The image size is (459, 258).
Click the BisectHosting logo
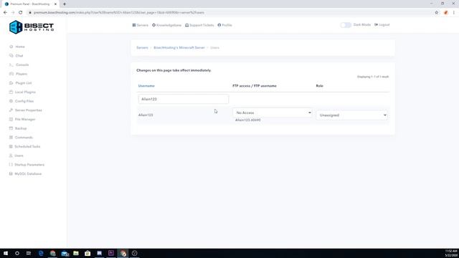[32, 27]
